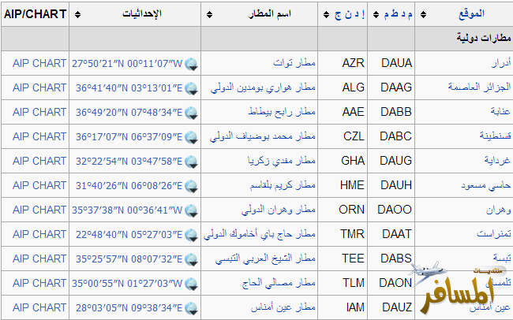Click the globe icon beside 35°37′38″N 00°36′41″W
513x320 pixels.
[191, 210]
